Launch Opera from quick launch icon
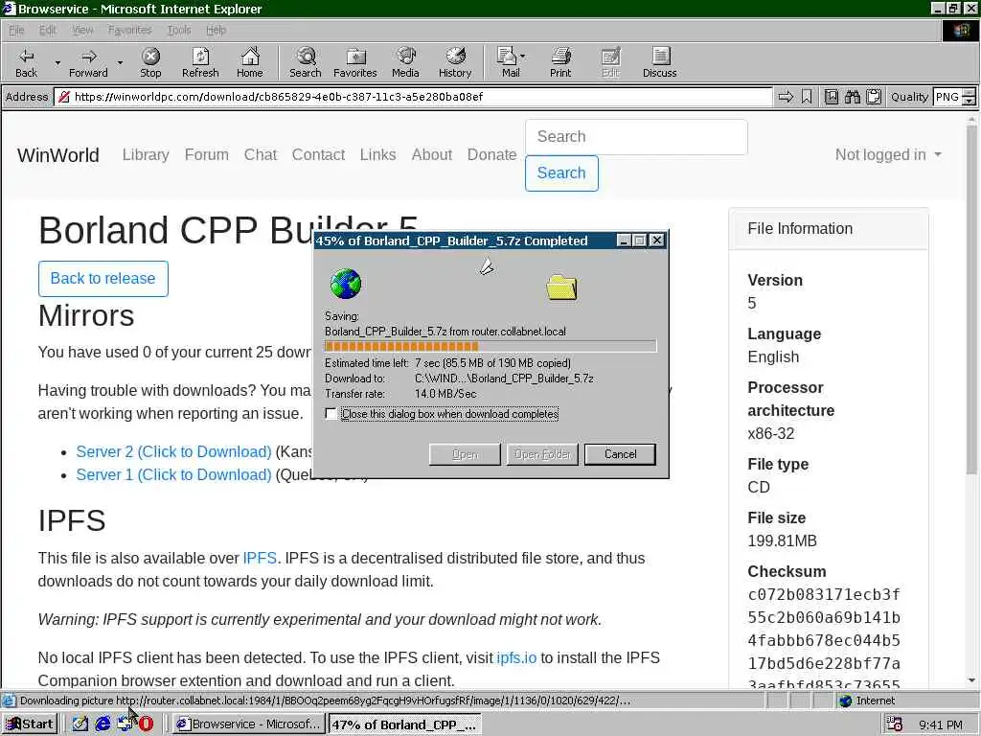This screenshot has height=736, width=981. coord(146,724)
